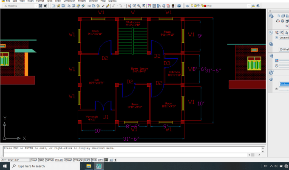Toggle DUCS in the status bar
Screen dimensions: 289x170
coord(87,160)
